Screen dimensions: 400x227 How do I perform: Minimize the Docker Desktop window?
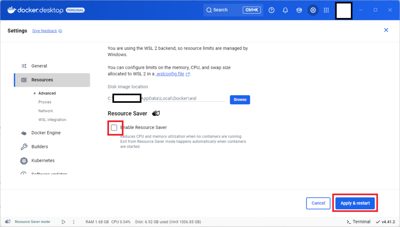point(361,10)
